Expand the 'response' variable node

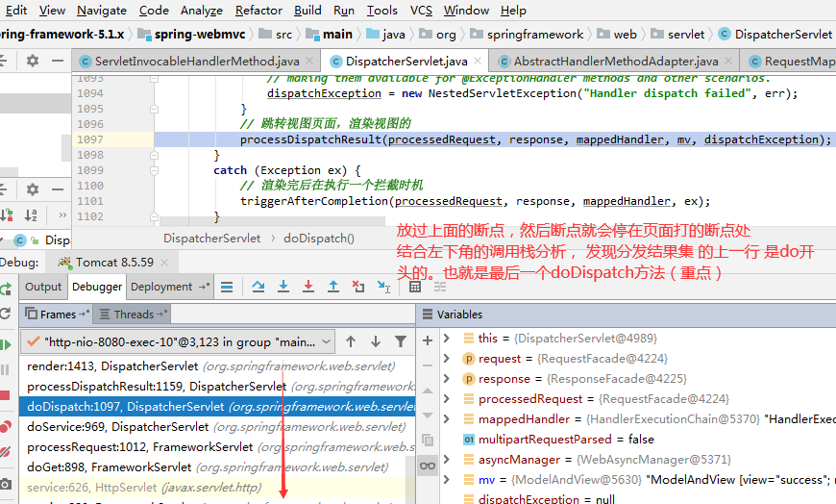click(x=447, y=379)
